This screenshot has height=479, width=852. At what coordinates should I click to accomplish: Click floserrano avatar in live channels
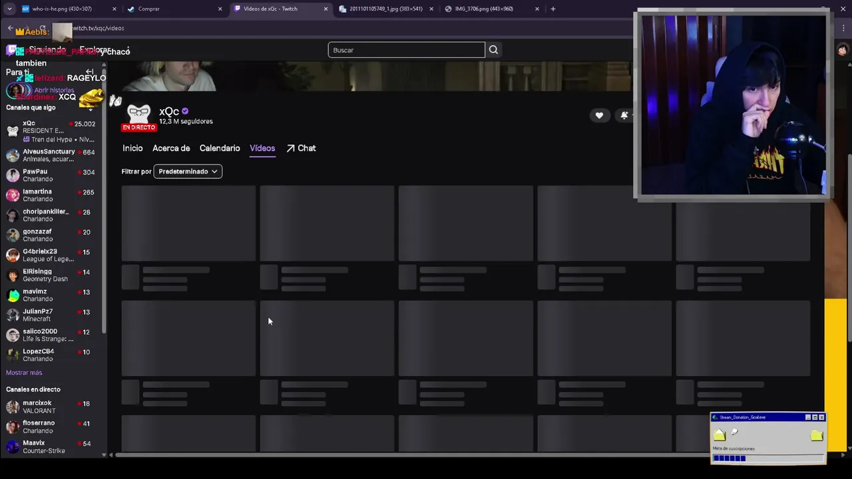point(13,426)
